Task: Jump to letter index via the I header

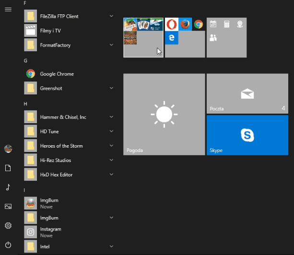Action: 24,190
